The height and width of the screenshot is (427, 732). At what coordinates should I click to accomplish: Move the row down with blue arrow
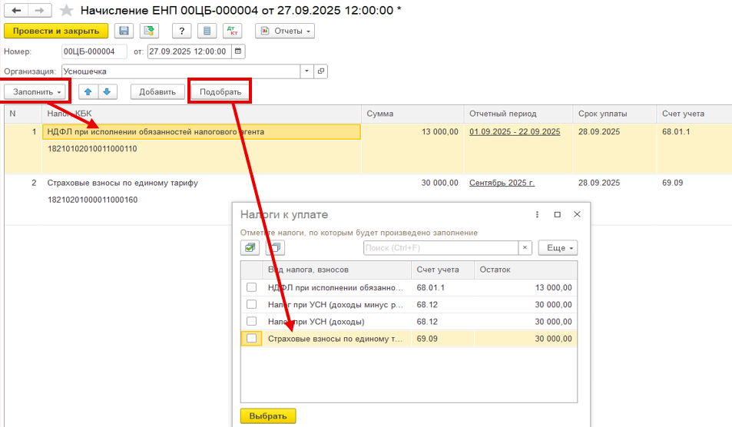tap(106, 91)
